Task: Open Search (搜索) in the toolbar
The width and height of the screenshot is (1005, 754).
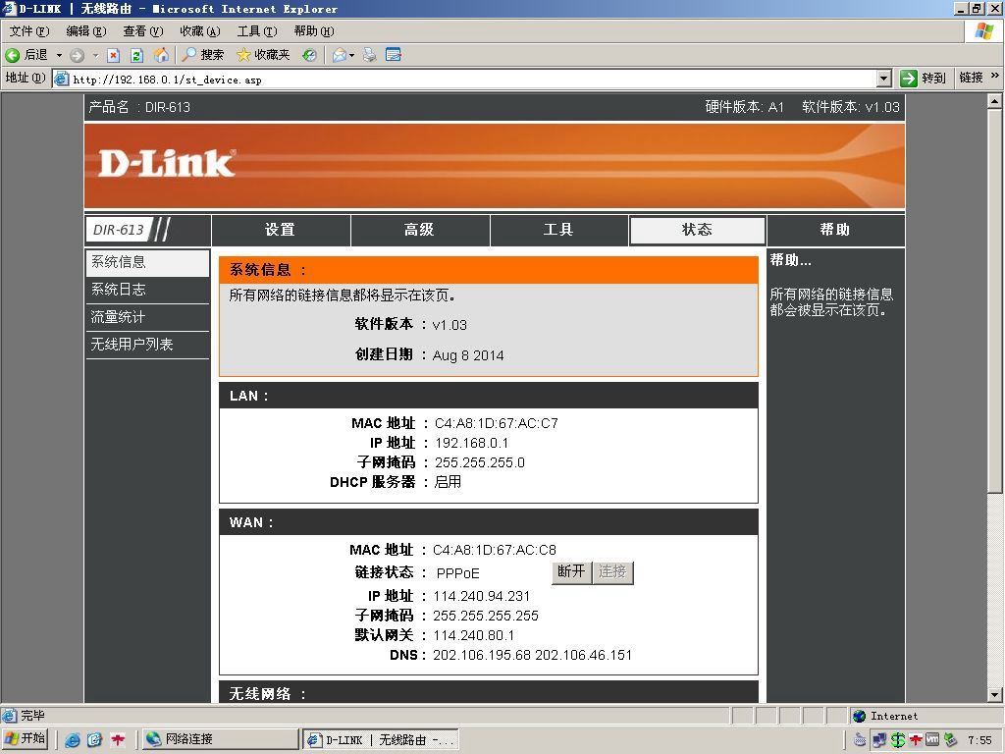Action: [x=202, y=55]
